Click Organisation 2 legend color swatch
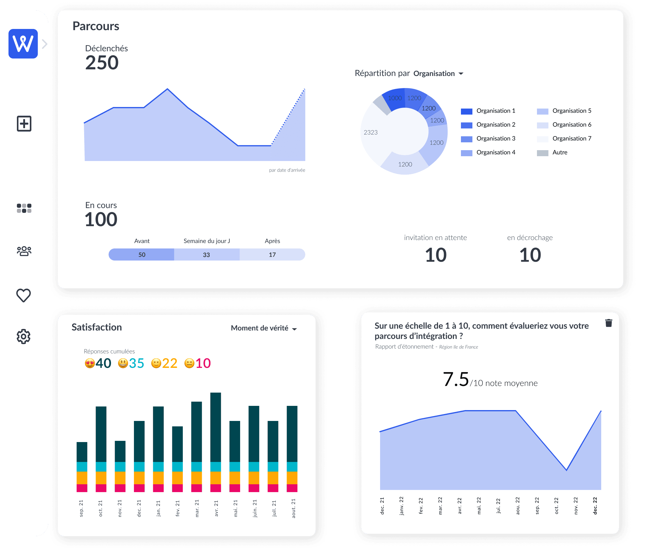 tap(467, 125)
